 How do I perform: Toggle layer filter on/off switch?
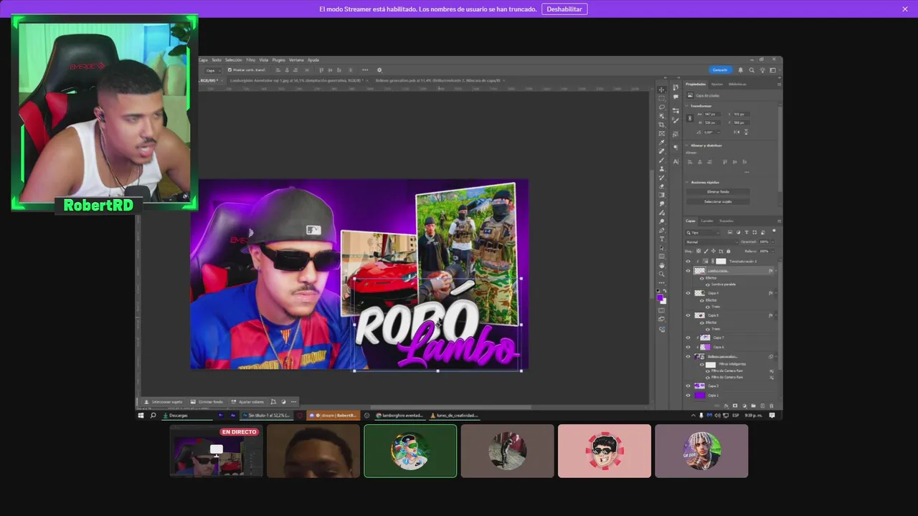coord(774,231)
